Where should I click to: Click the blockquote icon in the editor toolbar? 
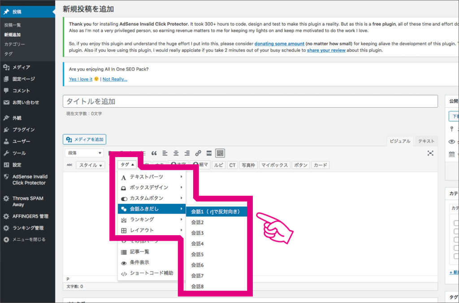click(154, 153)
